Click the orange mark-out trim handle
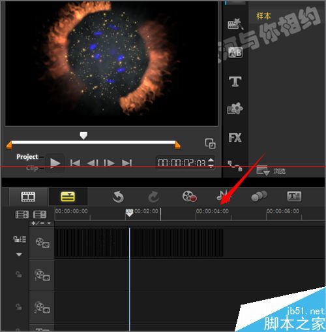 click(177, 145)
